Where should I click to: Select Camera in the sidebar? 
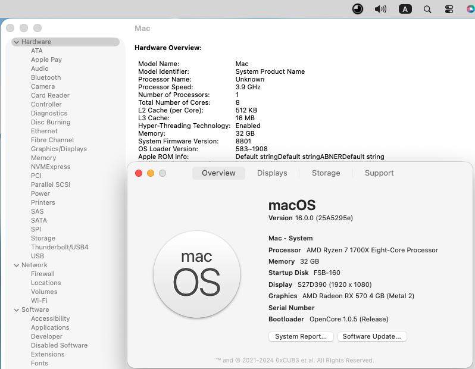point(43,86)
